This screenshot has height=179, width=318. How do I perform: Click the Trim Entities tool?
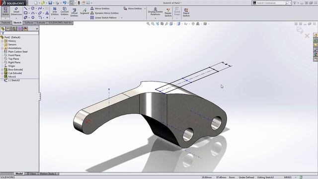(x=55, y=11)
